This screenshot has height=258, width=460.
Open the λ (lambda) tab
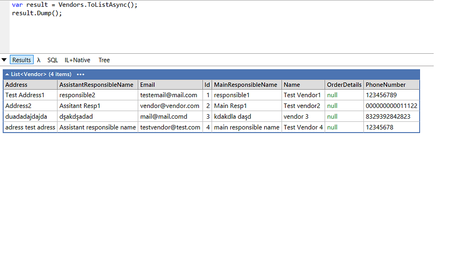coord(39,60)
